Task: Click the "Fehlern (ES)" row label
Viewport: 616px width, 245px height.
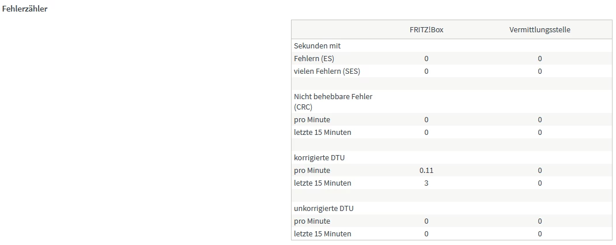Action: (313, 58)
